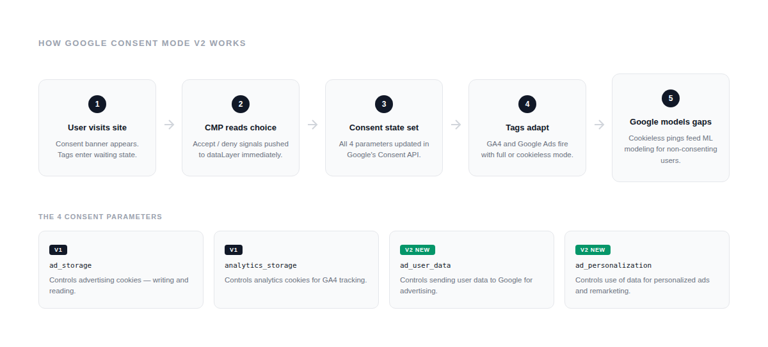The image size is (768, 347).
Task: Click the step 5 number circle
Action: tap(671, 98)
